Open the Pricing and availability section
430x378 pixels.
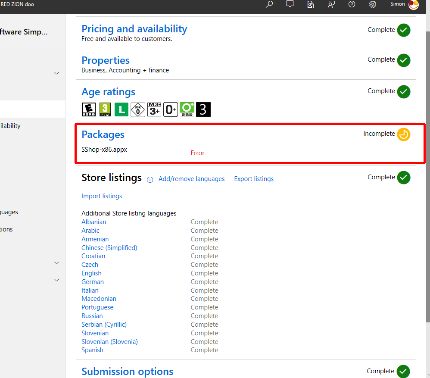pyautogui.click(x=134, y=29)
